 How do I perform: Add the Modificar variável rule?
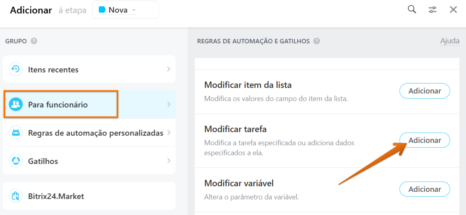(x=425, y=189)
